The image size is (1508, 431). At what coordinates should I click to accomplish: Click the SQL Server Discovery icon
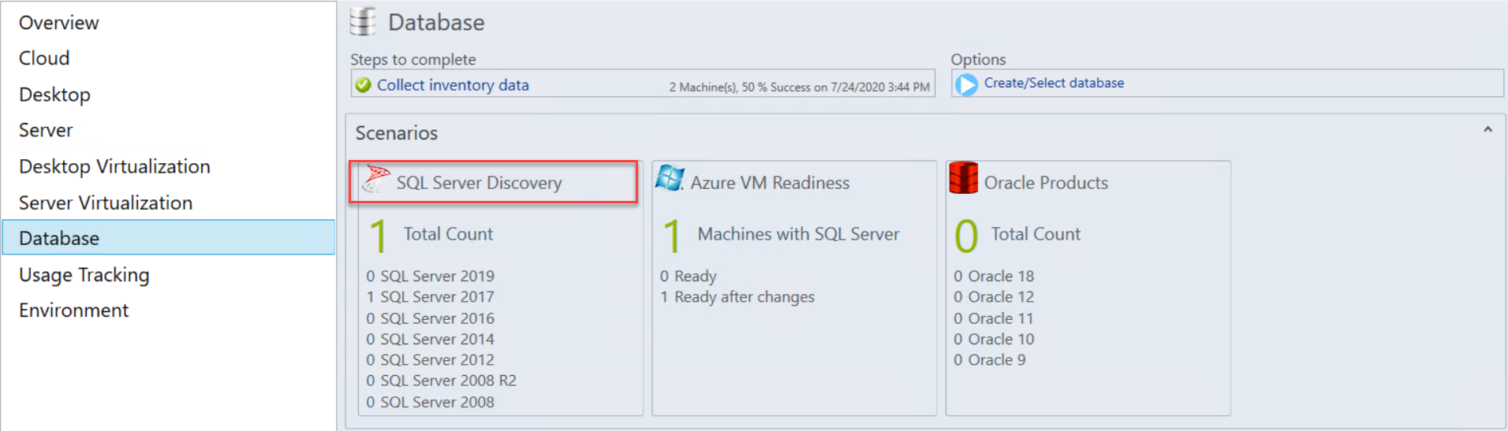click(x=376, y=180)
